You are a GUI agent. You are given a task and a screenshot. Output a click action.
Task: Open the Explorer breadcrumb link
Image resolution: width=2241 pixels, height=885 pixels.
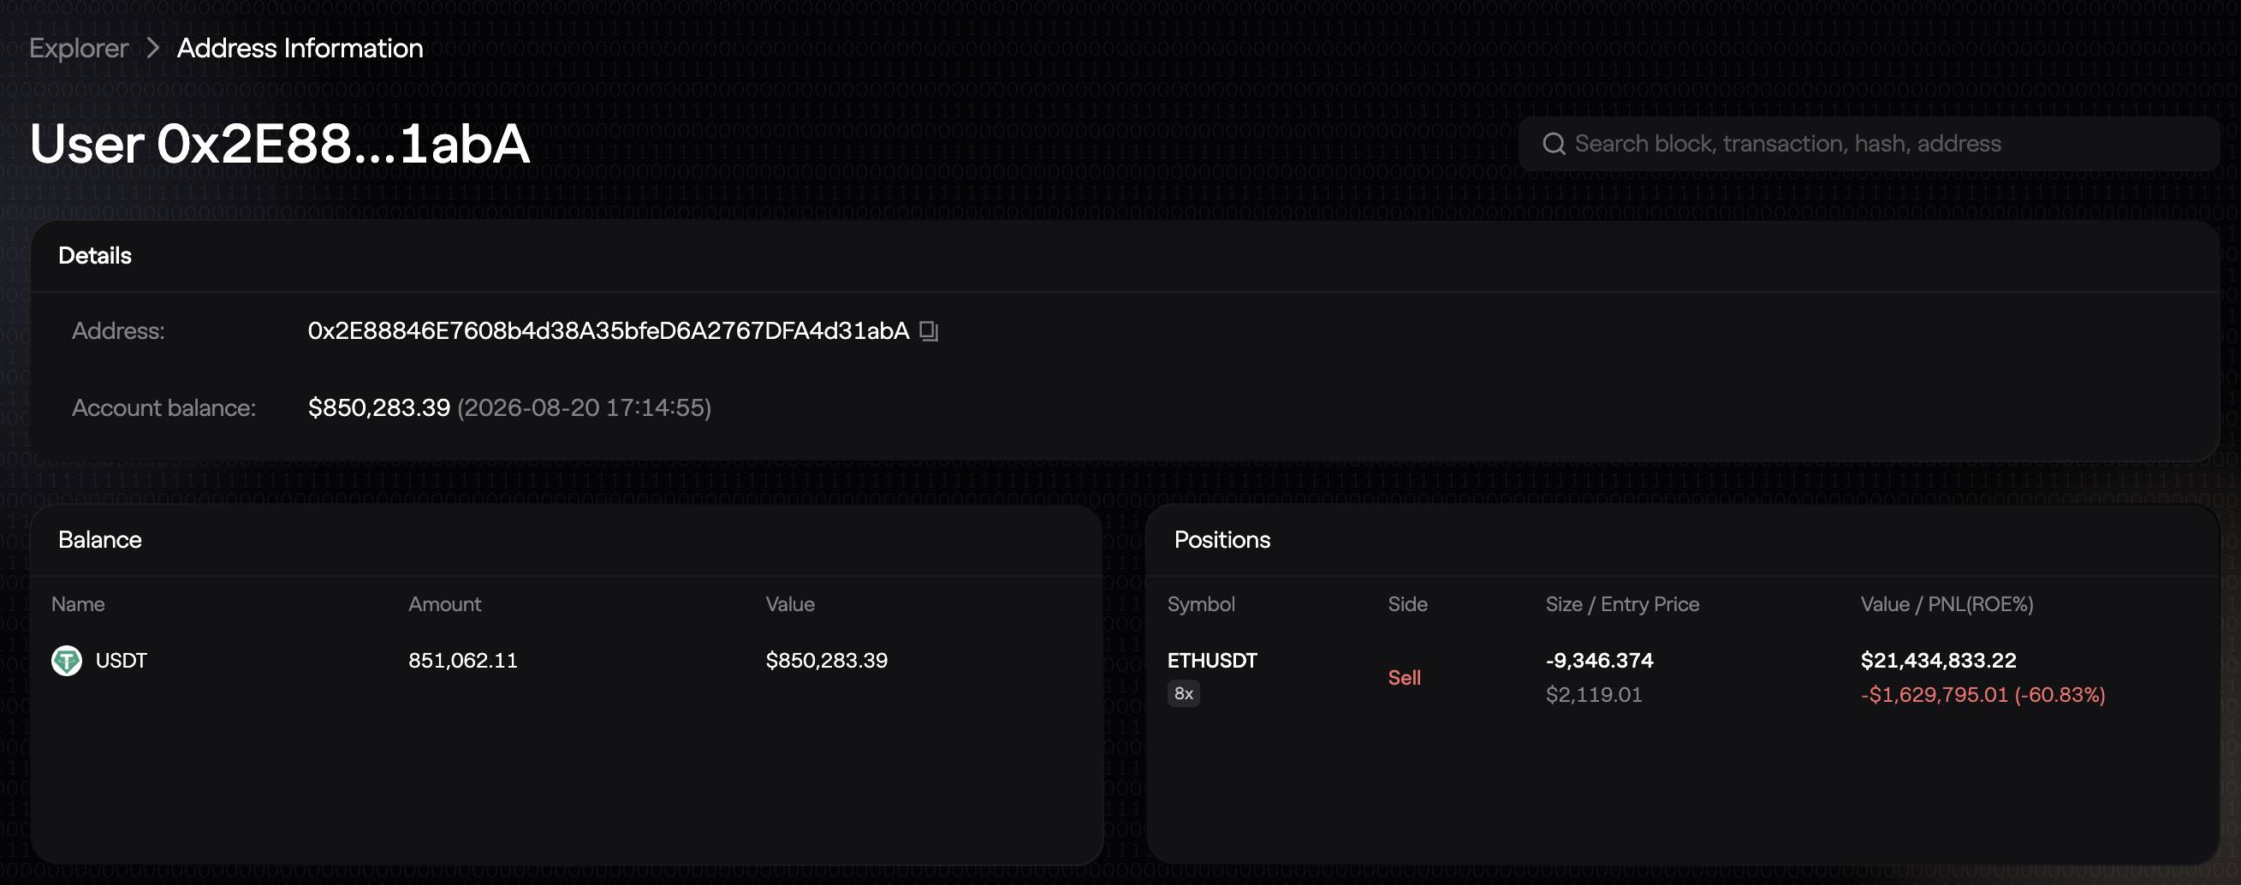tap(78, 48)
